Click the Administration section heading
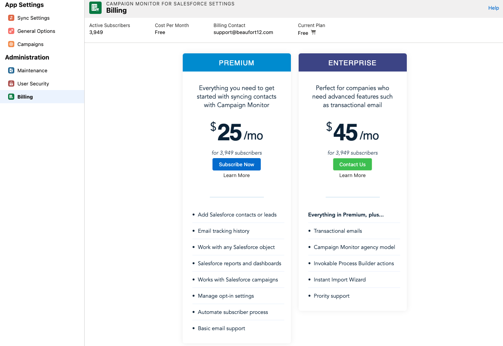The width and height of the screenshot is (503, 346). 27,57
